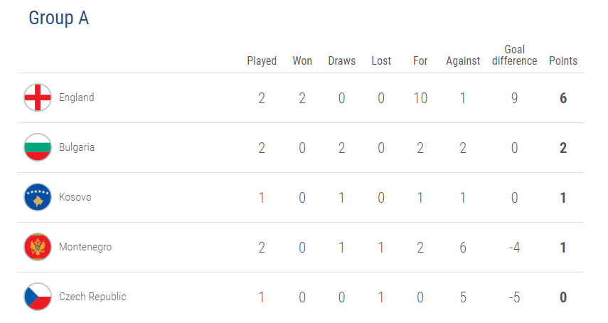Viewport: 608px width, 323px height.
Task: Click the Bulgaria flag icon
Action: pyautogui.click(x=38, y=147)
